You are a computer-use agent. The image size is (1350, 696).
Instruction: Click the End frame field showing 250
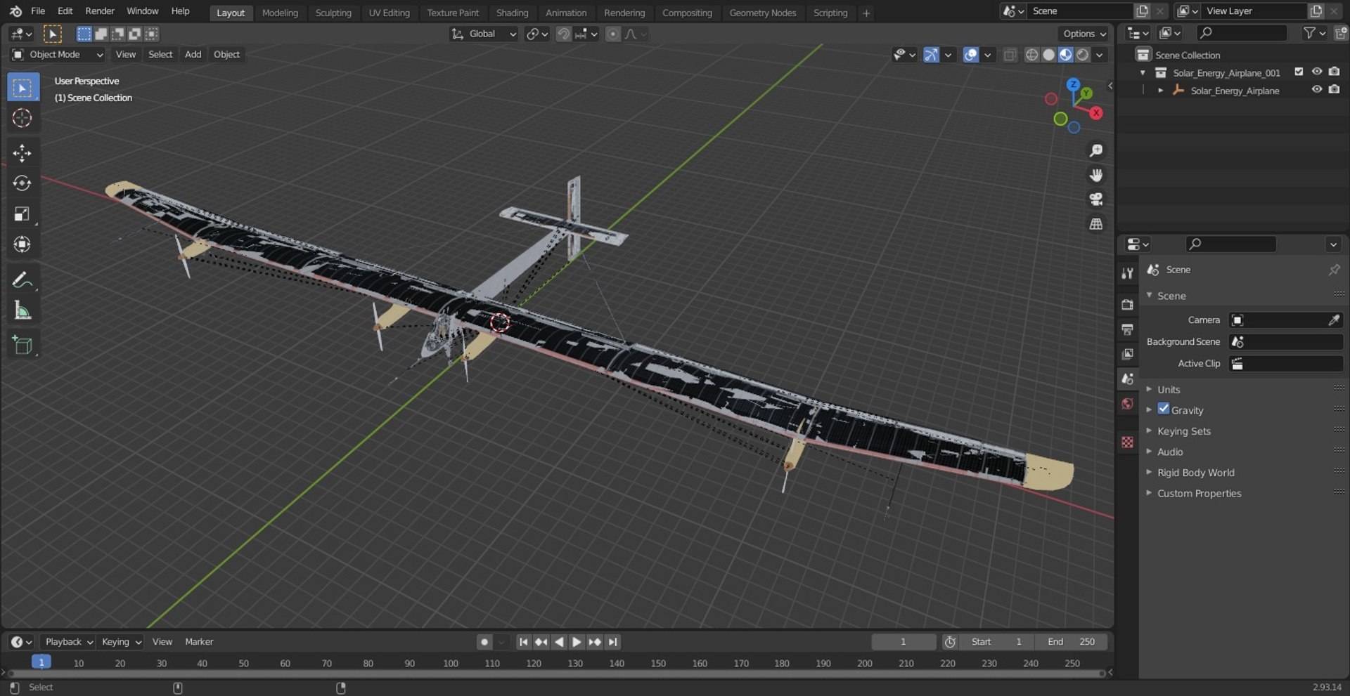click(1071, 642)
